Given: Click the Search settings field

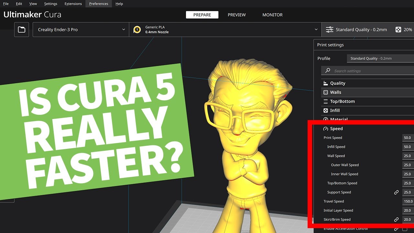Looking at the screenshot, I should point(367,71).
